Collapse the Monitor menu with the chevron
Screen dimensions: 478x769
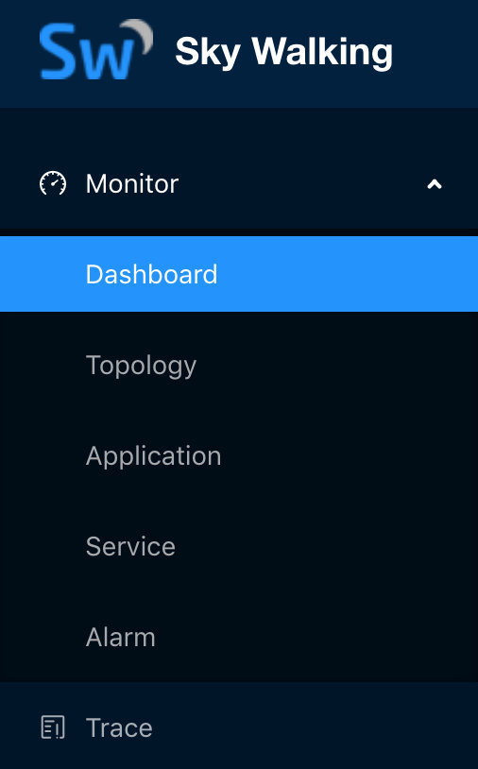coord(435,184)
